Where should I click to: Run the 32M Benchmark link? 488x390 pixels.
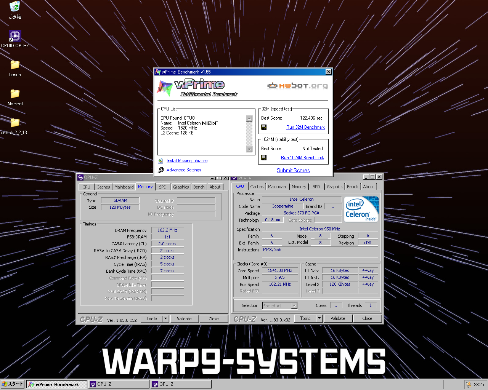pyautogui.click(x=305, y=127)
